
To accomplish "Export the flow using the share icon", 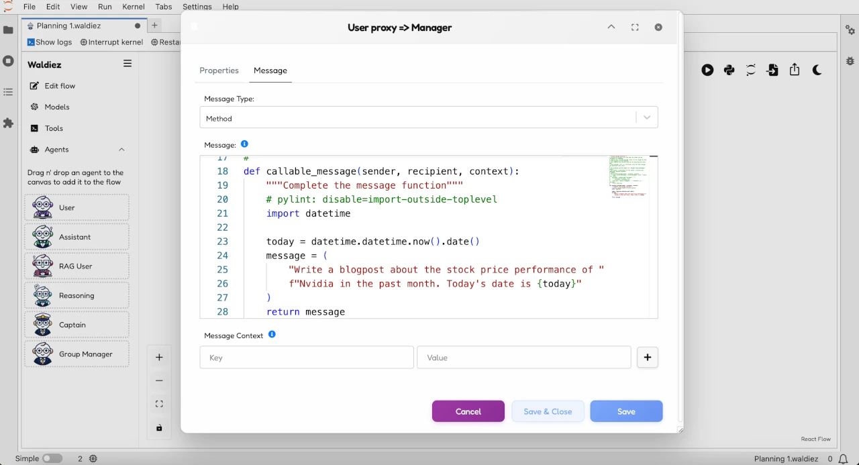I will click(x=795, y=70).
